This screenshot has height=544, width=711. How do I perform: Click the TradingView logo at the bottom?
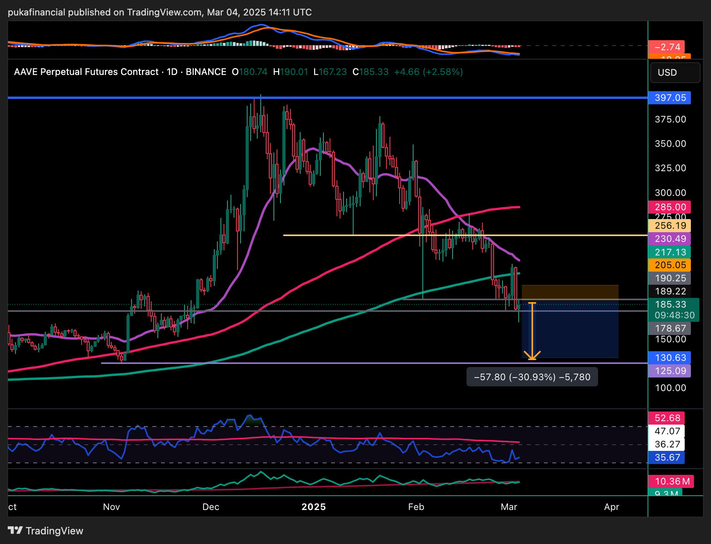tap(46, 531)
